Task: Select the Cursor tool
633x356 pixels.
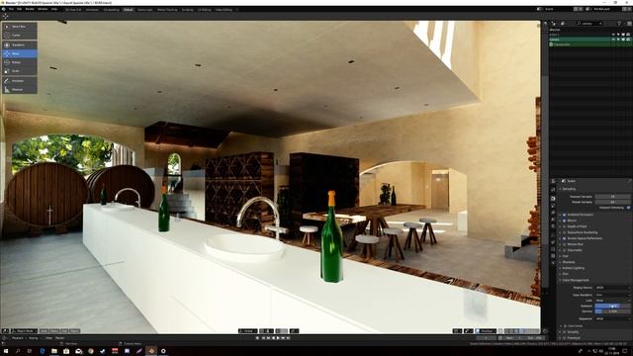Action: 20,36
